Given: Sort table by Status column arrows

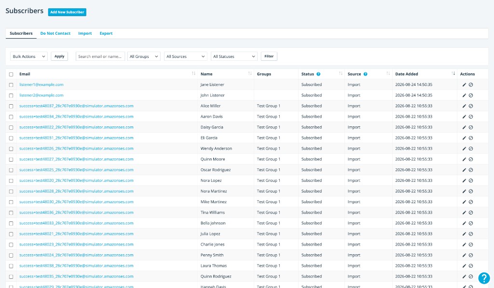Looking at the screenshot, I should (341, 73).
